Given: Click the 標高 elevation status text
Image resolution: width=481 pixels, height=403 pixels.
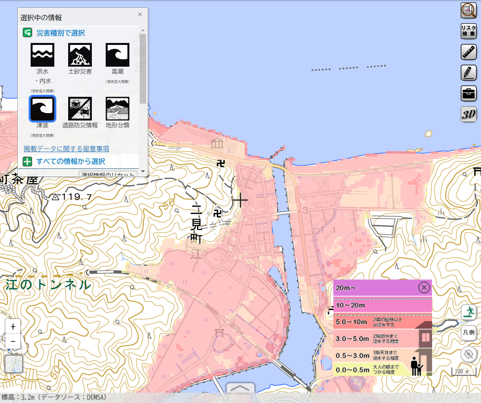Looking at the screenshot, I should (x=54, y=398).
